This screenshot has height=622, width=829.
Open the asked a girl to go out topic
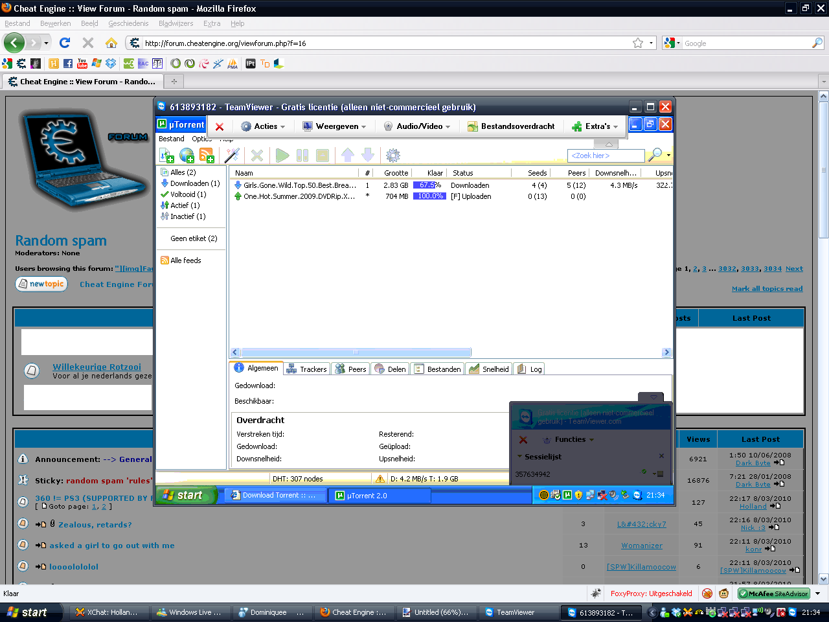pyautogui.click(x=112, y=546)
